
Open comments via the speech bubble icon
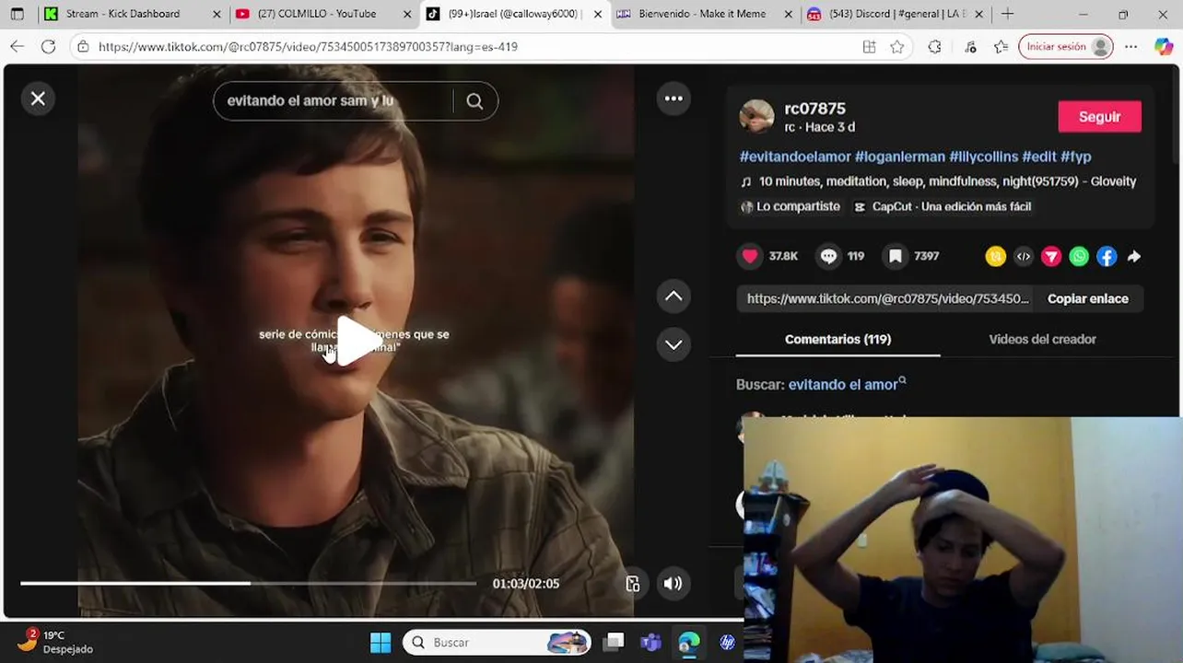(828, 256)
